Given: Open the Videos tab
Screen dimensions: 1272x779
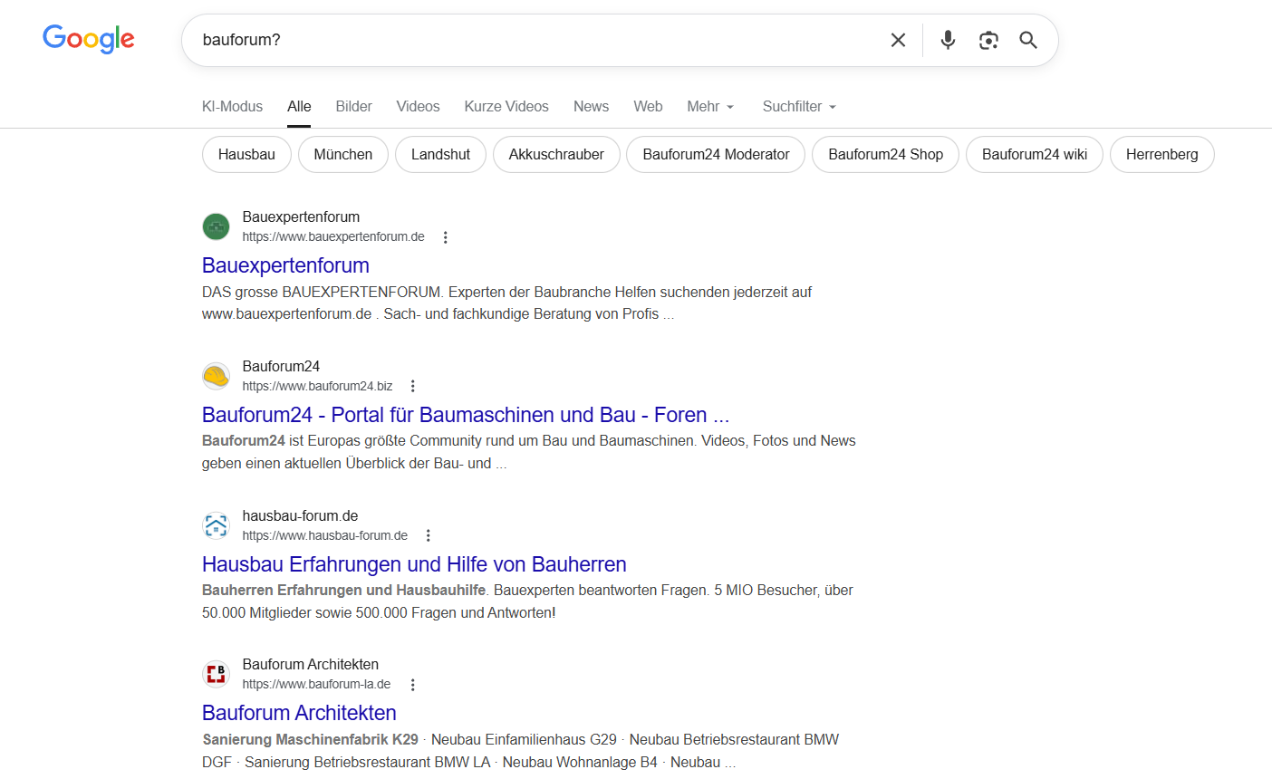Looking at the screenshot, I should click(418, 106).
